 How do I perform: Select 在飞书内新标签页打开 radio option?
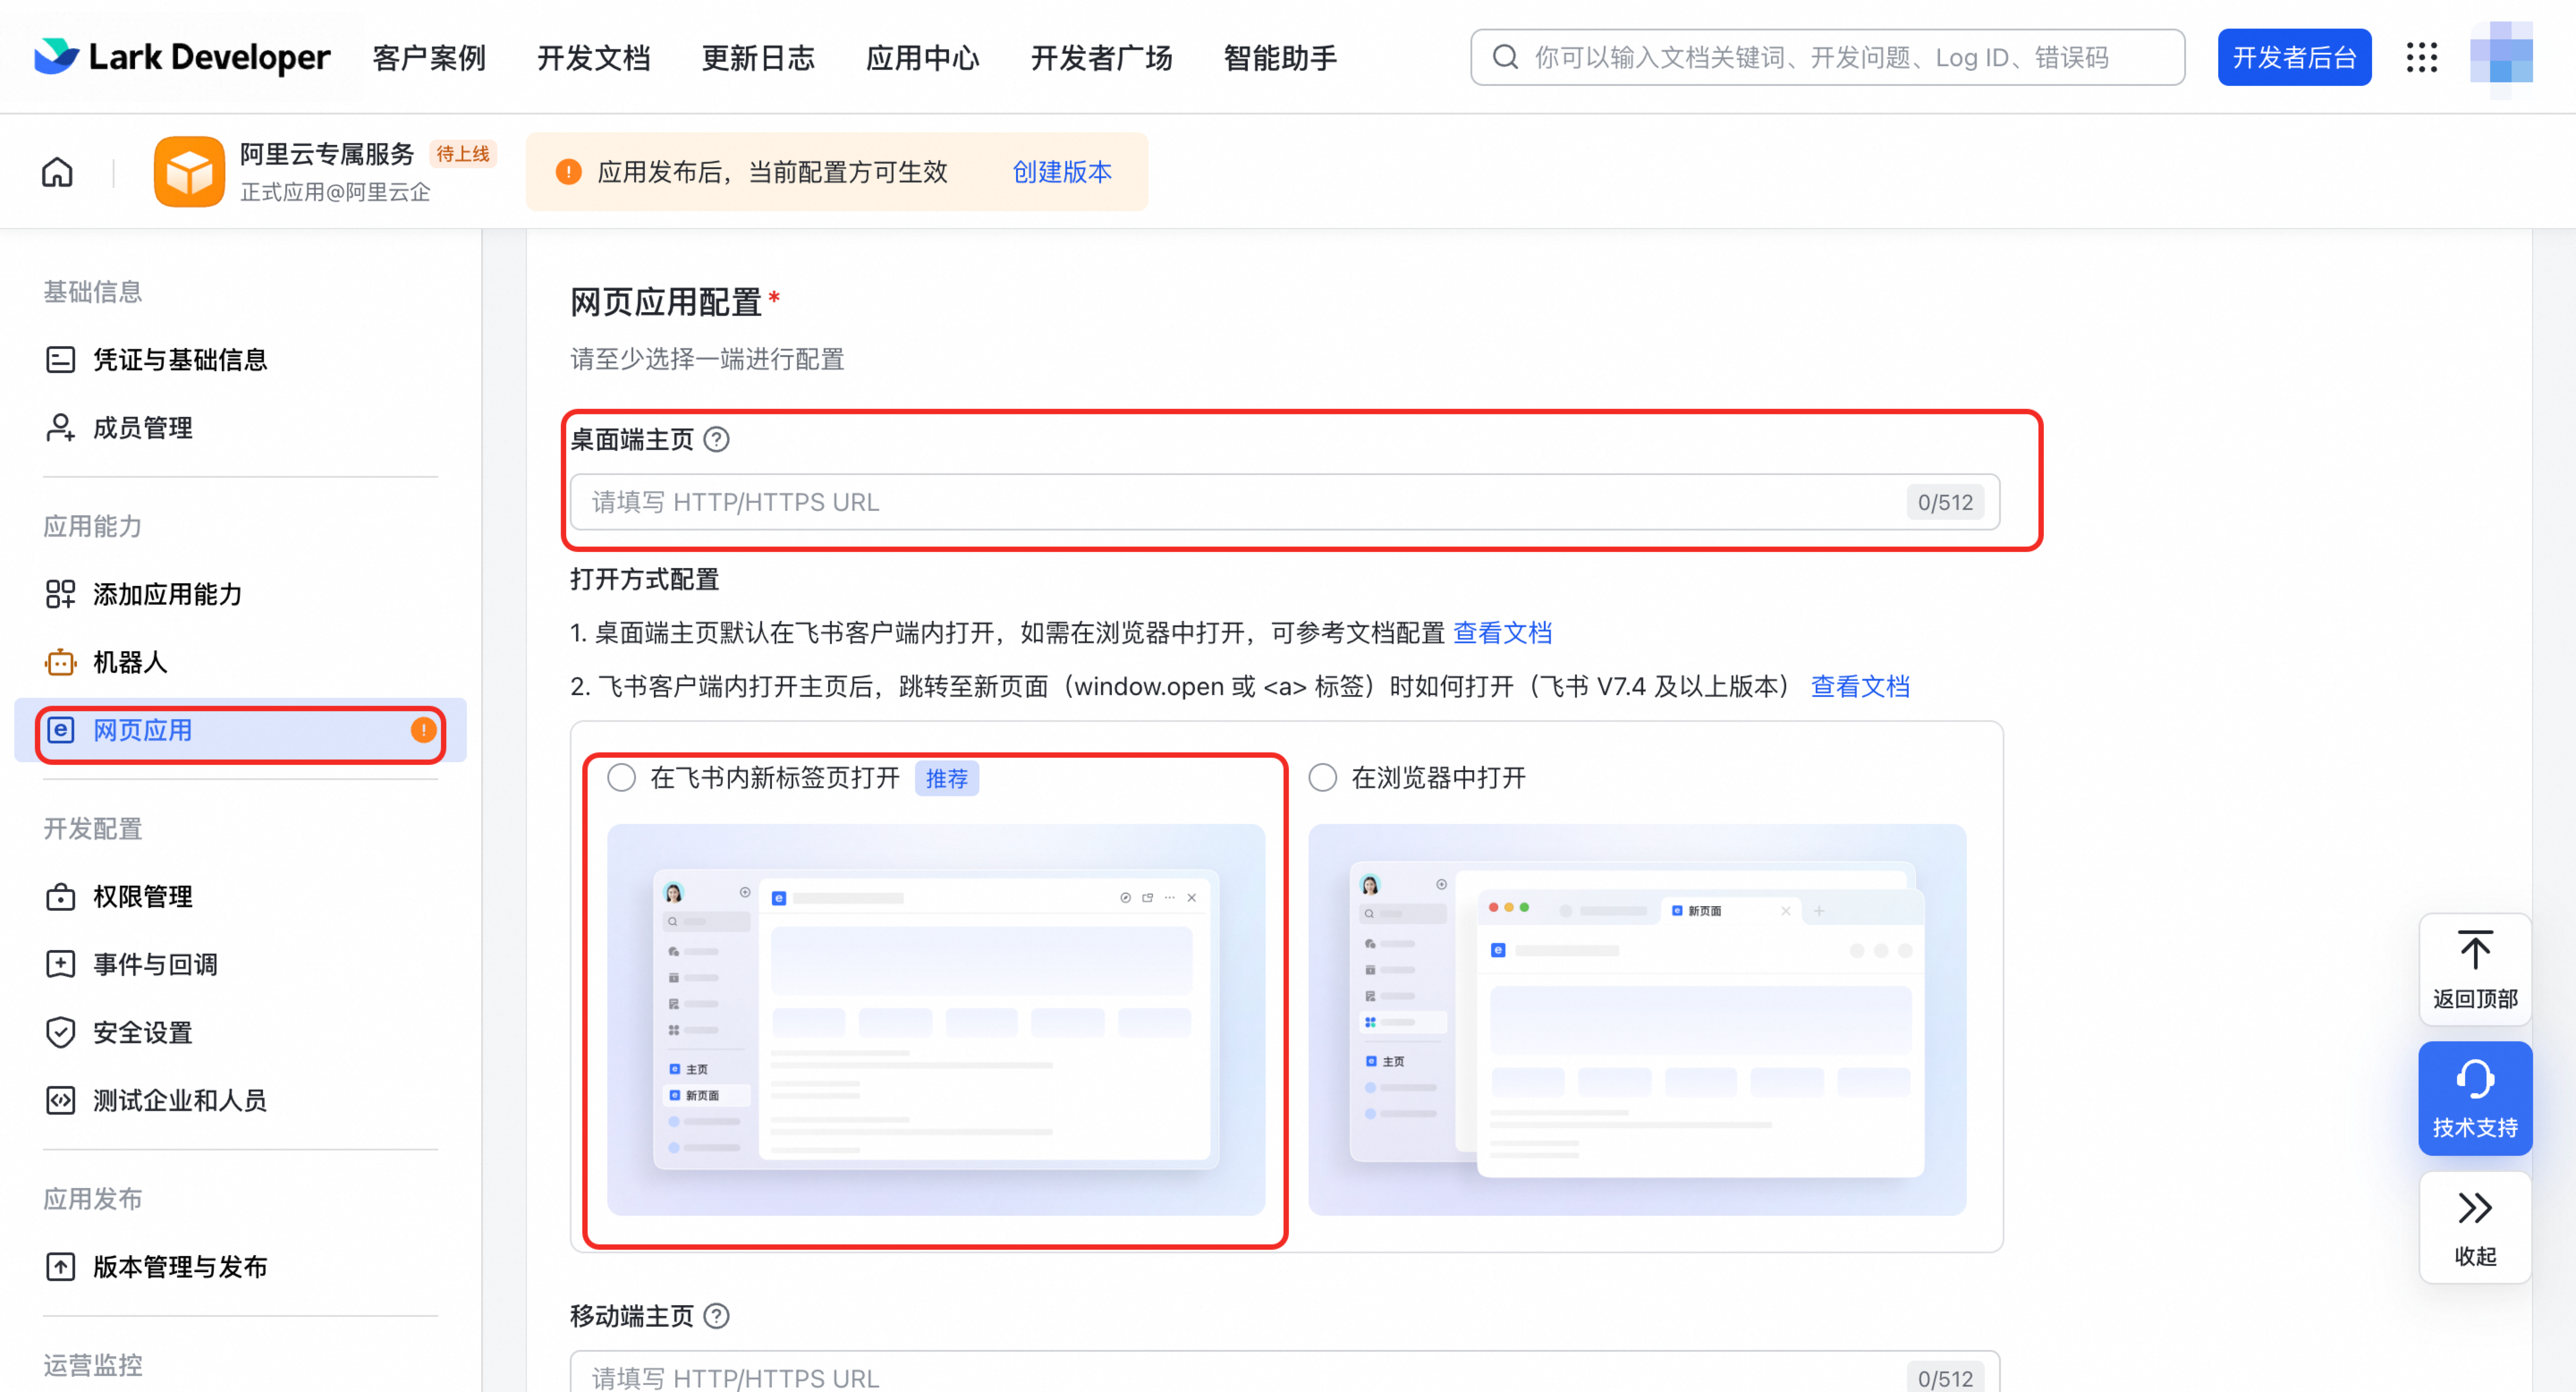621,777
